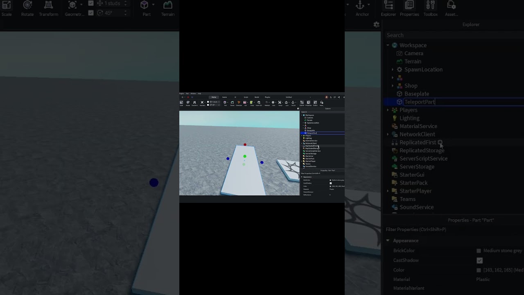Click the pause icon in the small Studio window
The height and width of the screenshot is (295, 524).
click(x=182, y=97)
